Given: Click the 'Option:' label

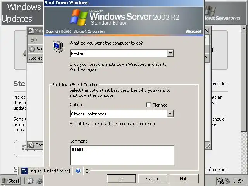Looking at the screenshot, I should click(76, 105).
